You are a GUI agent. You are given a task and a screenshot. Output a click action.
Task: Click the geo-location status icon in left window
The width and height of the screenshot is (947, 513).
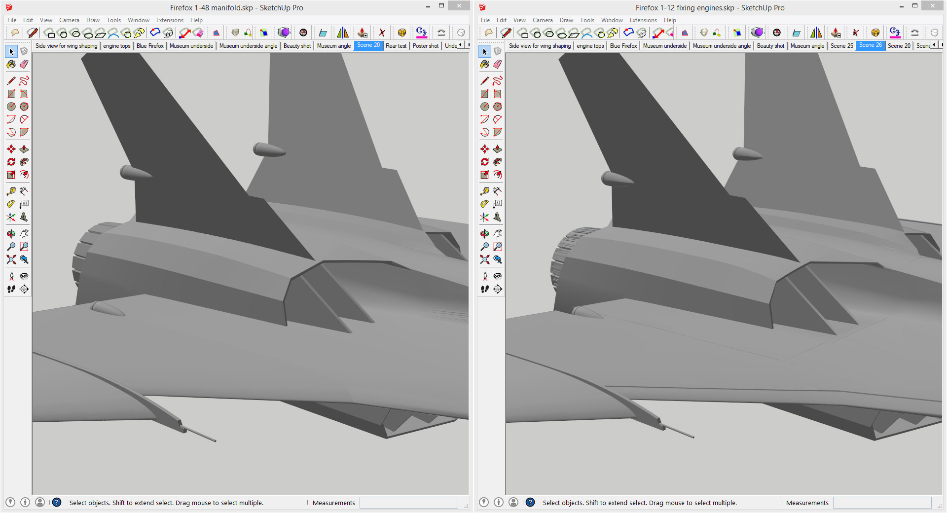tap(10, 502)
